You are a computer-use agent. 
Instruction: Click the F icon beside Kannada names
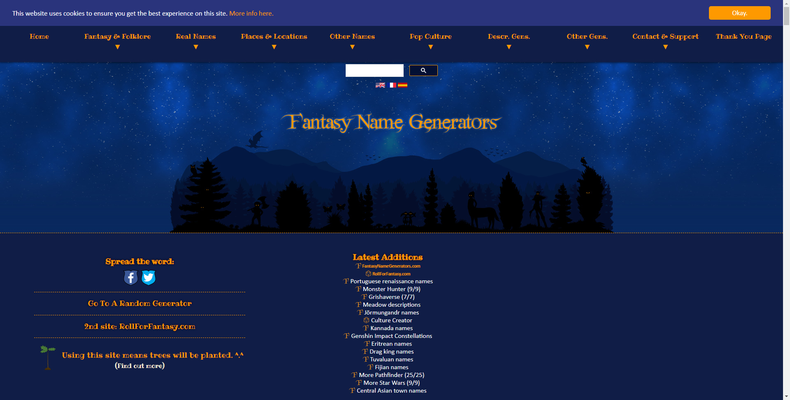pyautogui.click(x=366, y=328)
